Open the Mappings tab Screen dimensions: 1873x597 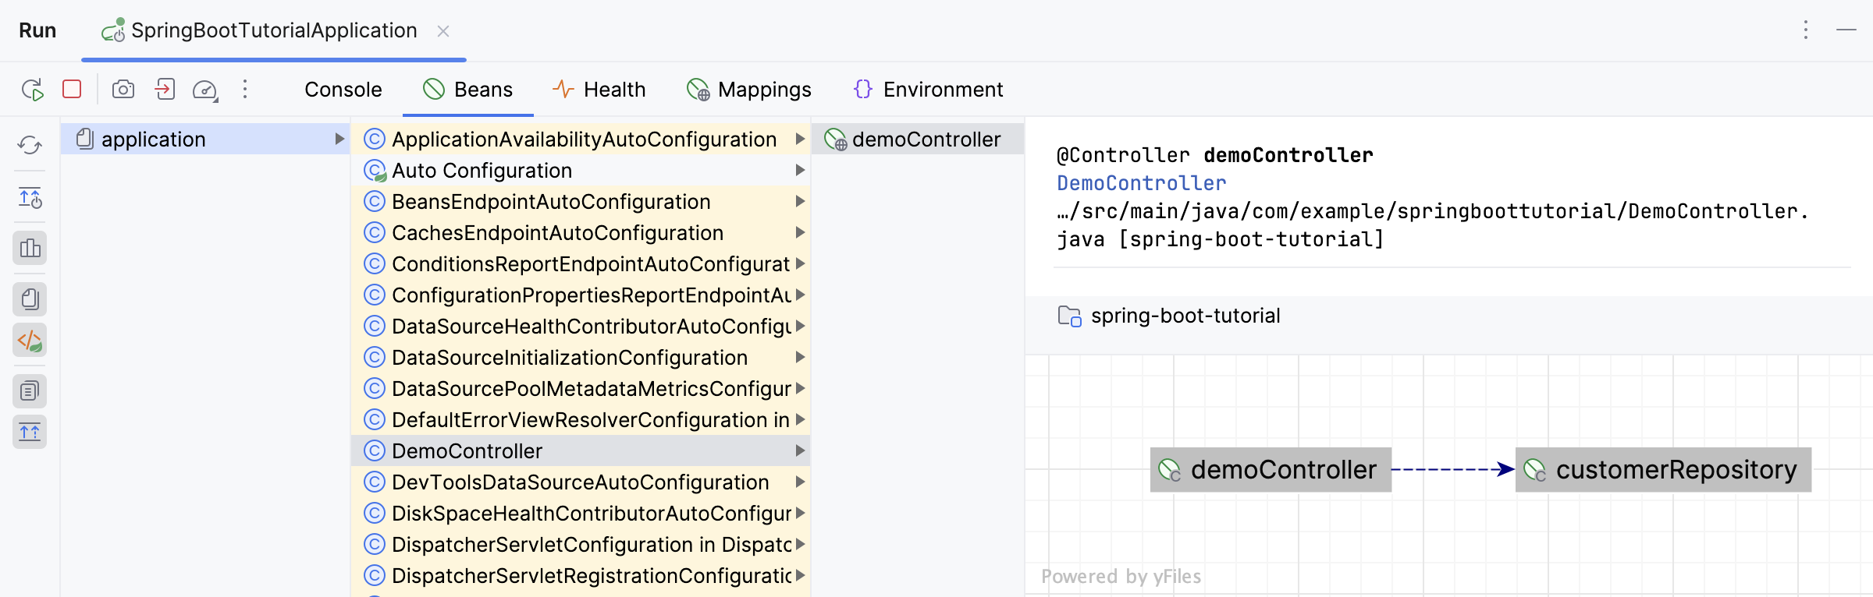[749, 90]
